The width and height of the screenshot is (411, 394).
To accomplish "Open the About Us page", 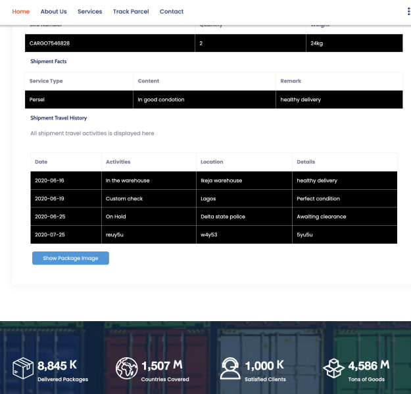I will pyautogui.click(x=53, y=12).
